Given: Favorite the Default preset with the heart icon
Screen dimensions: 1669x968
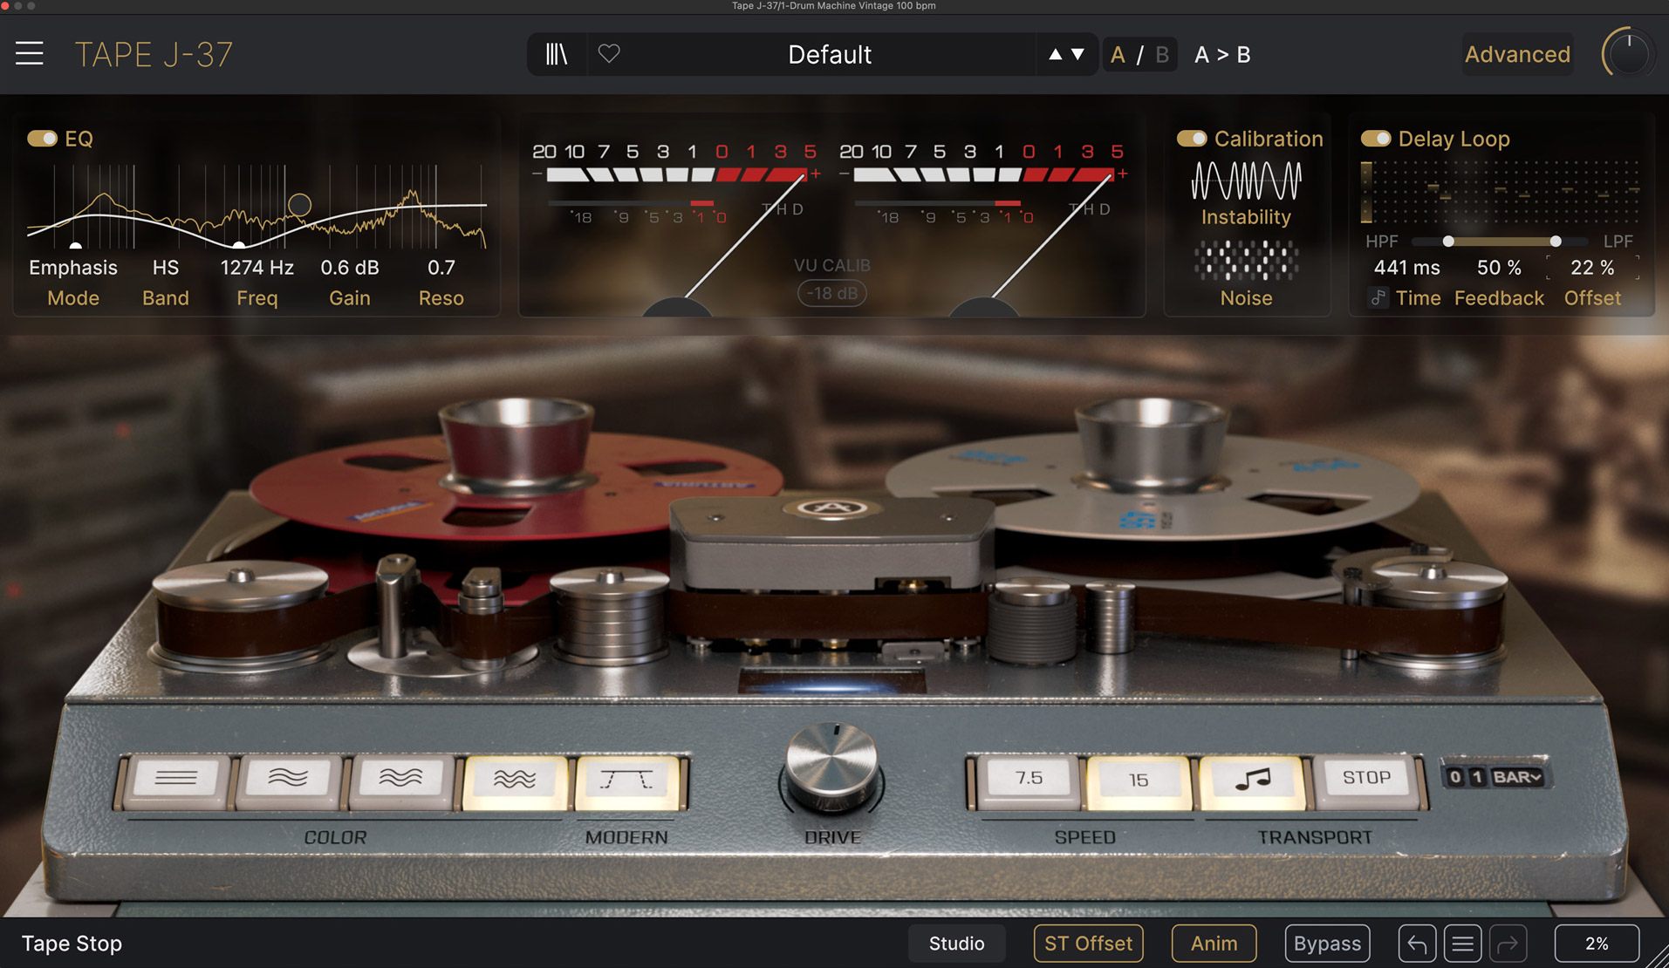Looking at the screenshot, I should click(x=609, y=54).
